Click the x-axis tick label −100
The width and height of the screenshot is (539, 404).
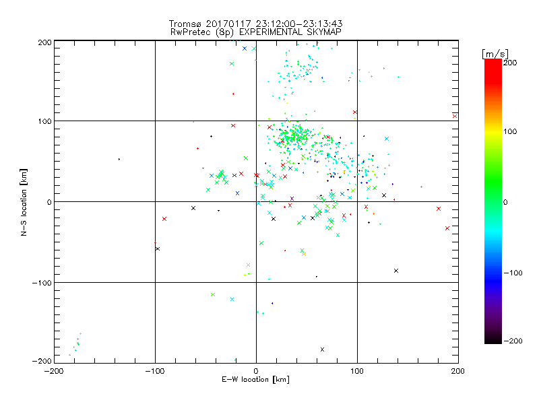point(155,371)
